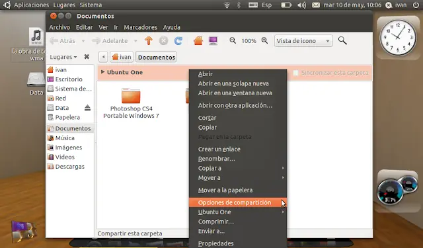Select Mover a la papelera
The image size is (423, 248).
click(x=238, y=190)
